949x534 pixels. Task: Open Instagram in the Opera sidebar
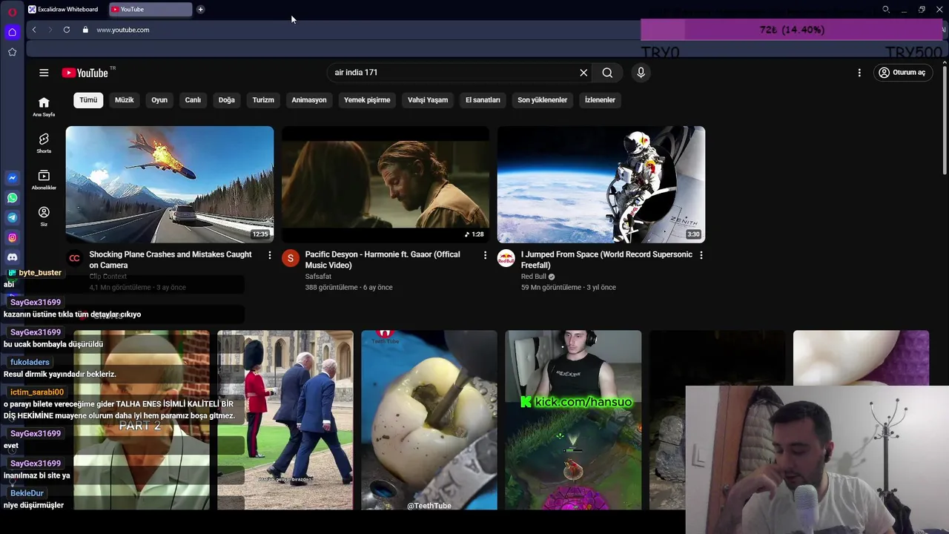12,237
